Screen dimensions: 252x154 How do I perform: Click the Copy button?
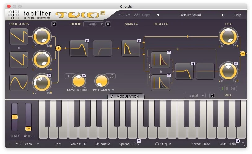click(x=146, y=15)
